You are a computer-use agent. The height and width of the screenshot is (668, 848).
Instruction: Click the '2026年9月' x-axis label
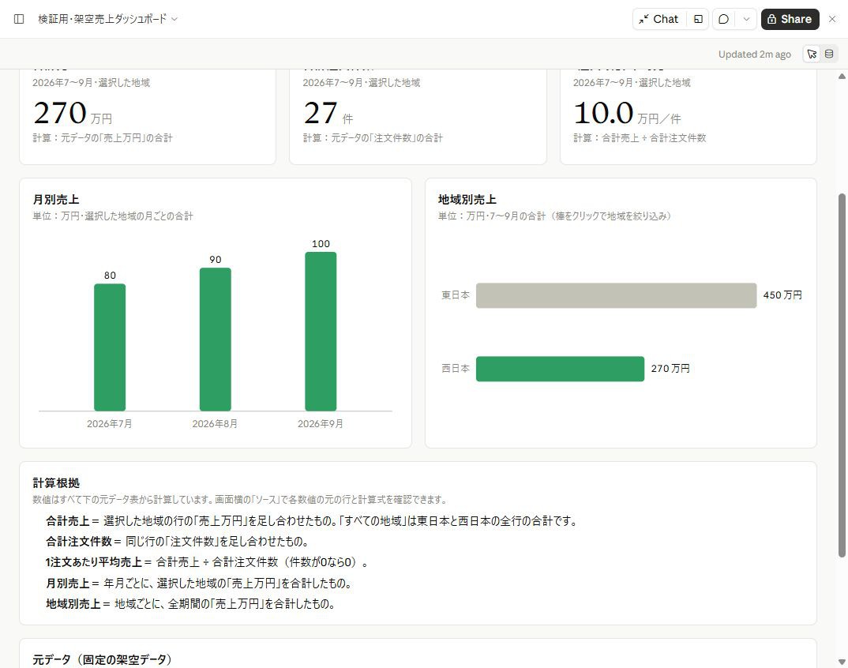pyautogui.click(x=320, y=423)
